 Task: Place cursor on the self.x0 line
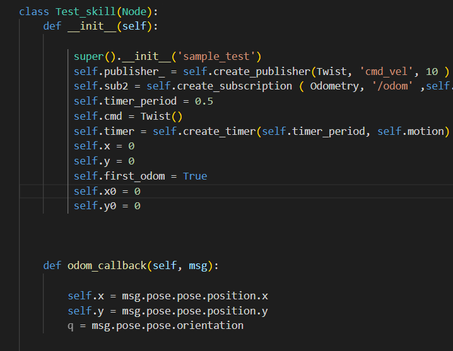107,191
